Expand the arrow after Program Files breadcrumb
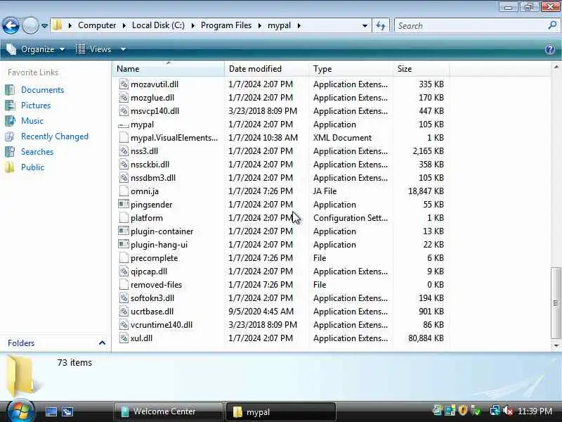Viewport: 562px width, 422px height. coord(259,25)
